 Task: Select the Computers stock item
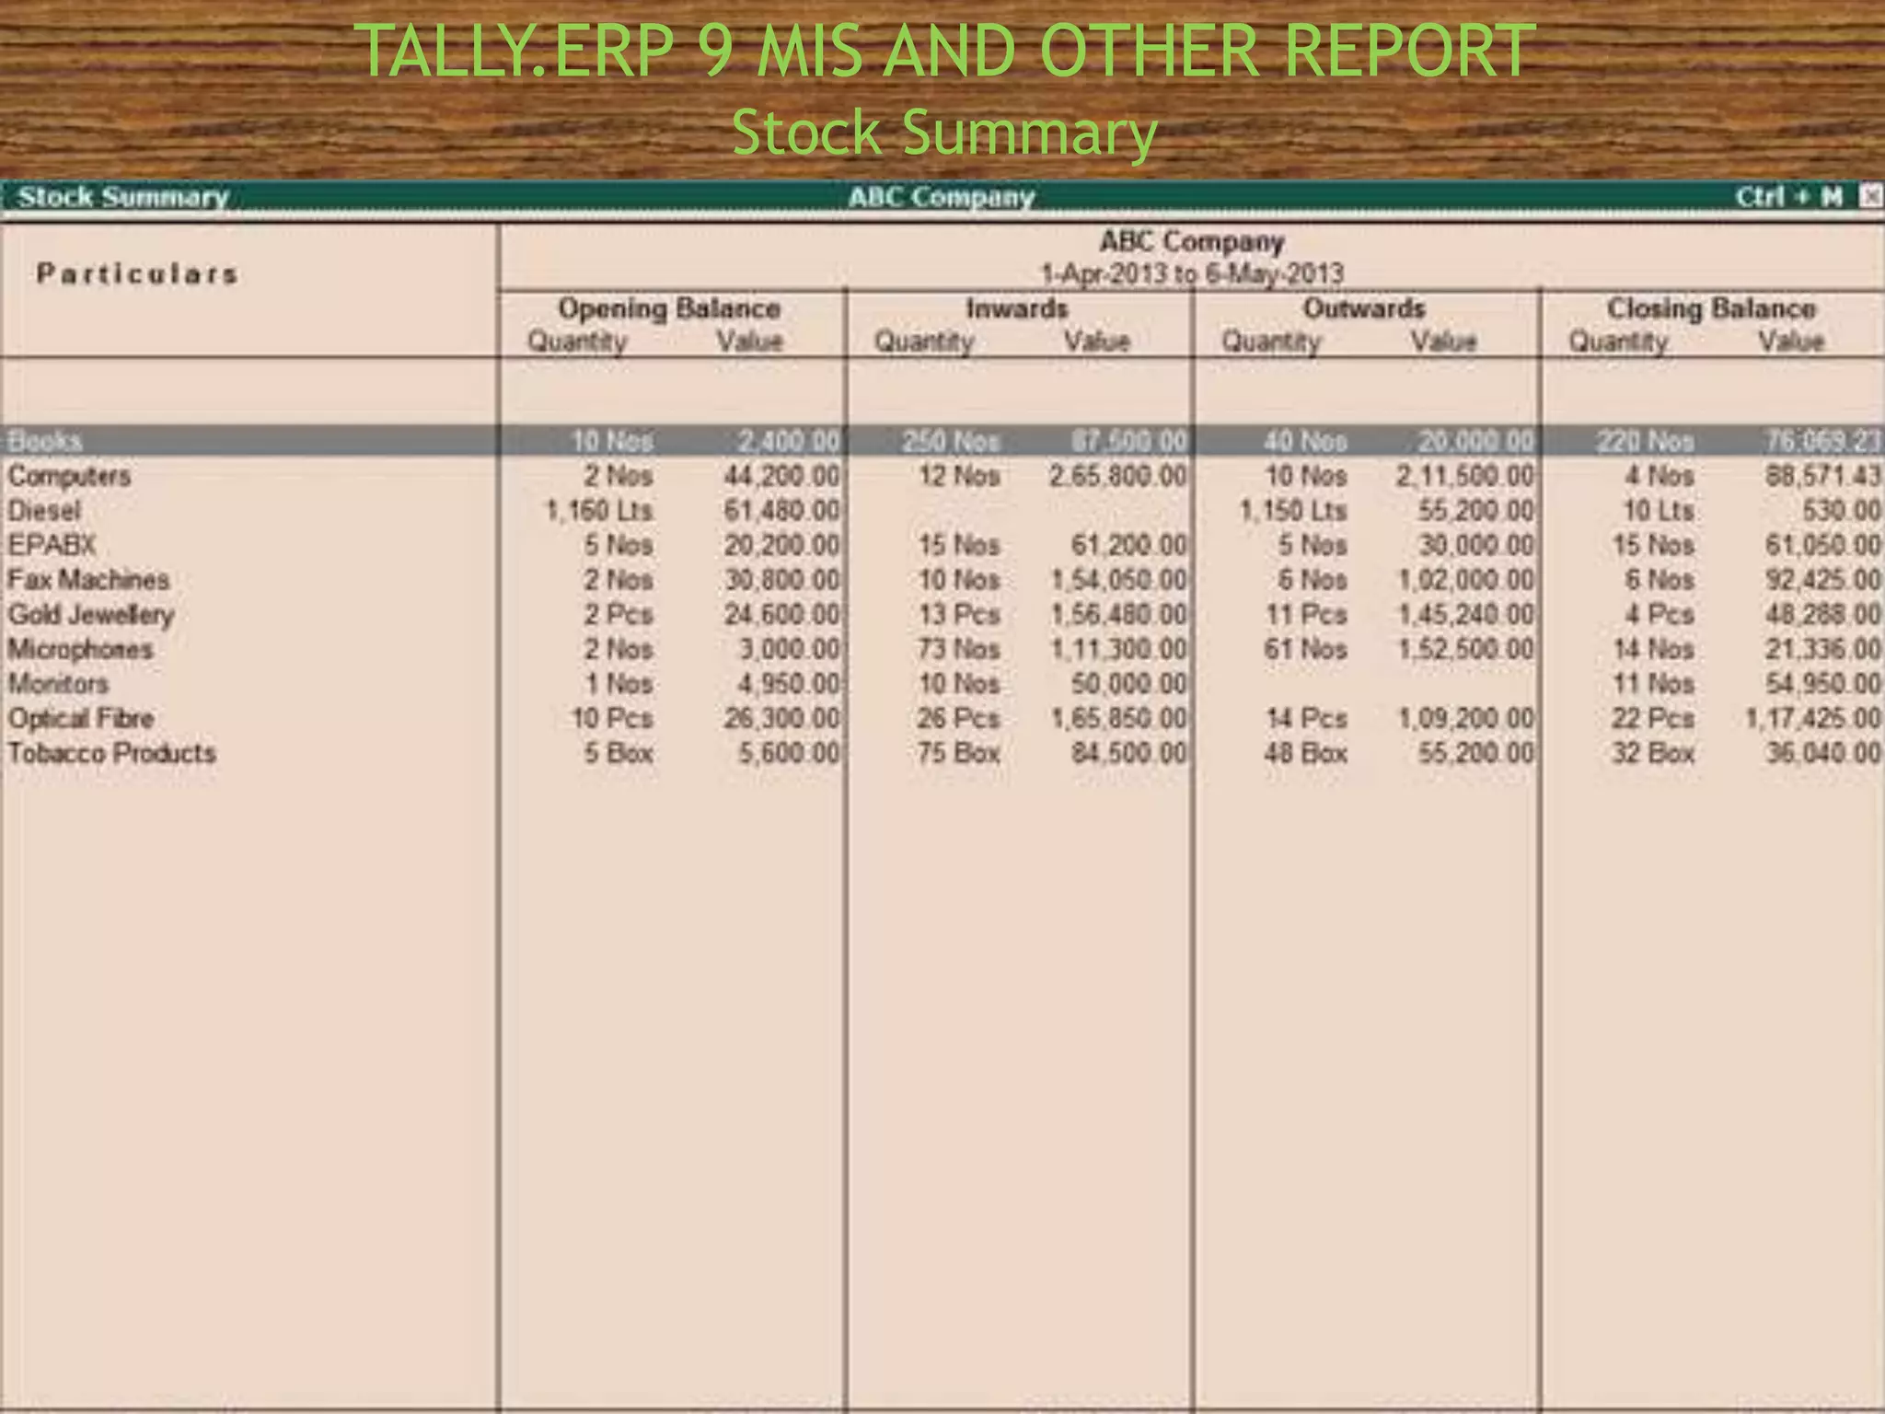click(x=69, y=476)
